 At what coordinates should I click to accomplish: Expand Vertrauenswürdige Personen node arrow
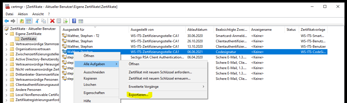pyautogui.click(x=7, y=80)
